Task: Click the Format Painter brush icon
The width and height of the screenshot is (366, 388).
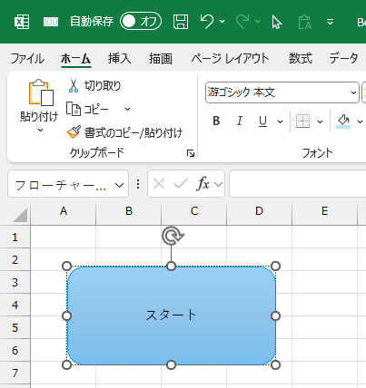Action: point(74,132)
